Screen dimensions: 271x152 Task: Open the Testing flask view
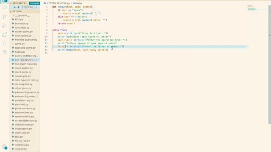click(x=5, y=43)
